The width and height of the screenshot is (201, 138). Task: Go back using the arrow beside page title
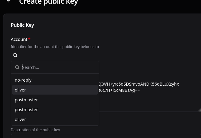coord(9,1)
